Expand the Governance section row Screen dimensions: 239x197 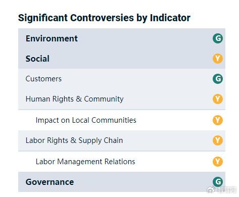click(x=122, y=182)
